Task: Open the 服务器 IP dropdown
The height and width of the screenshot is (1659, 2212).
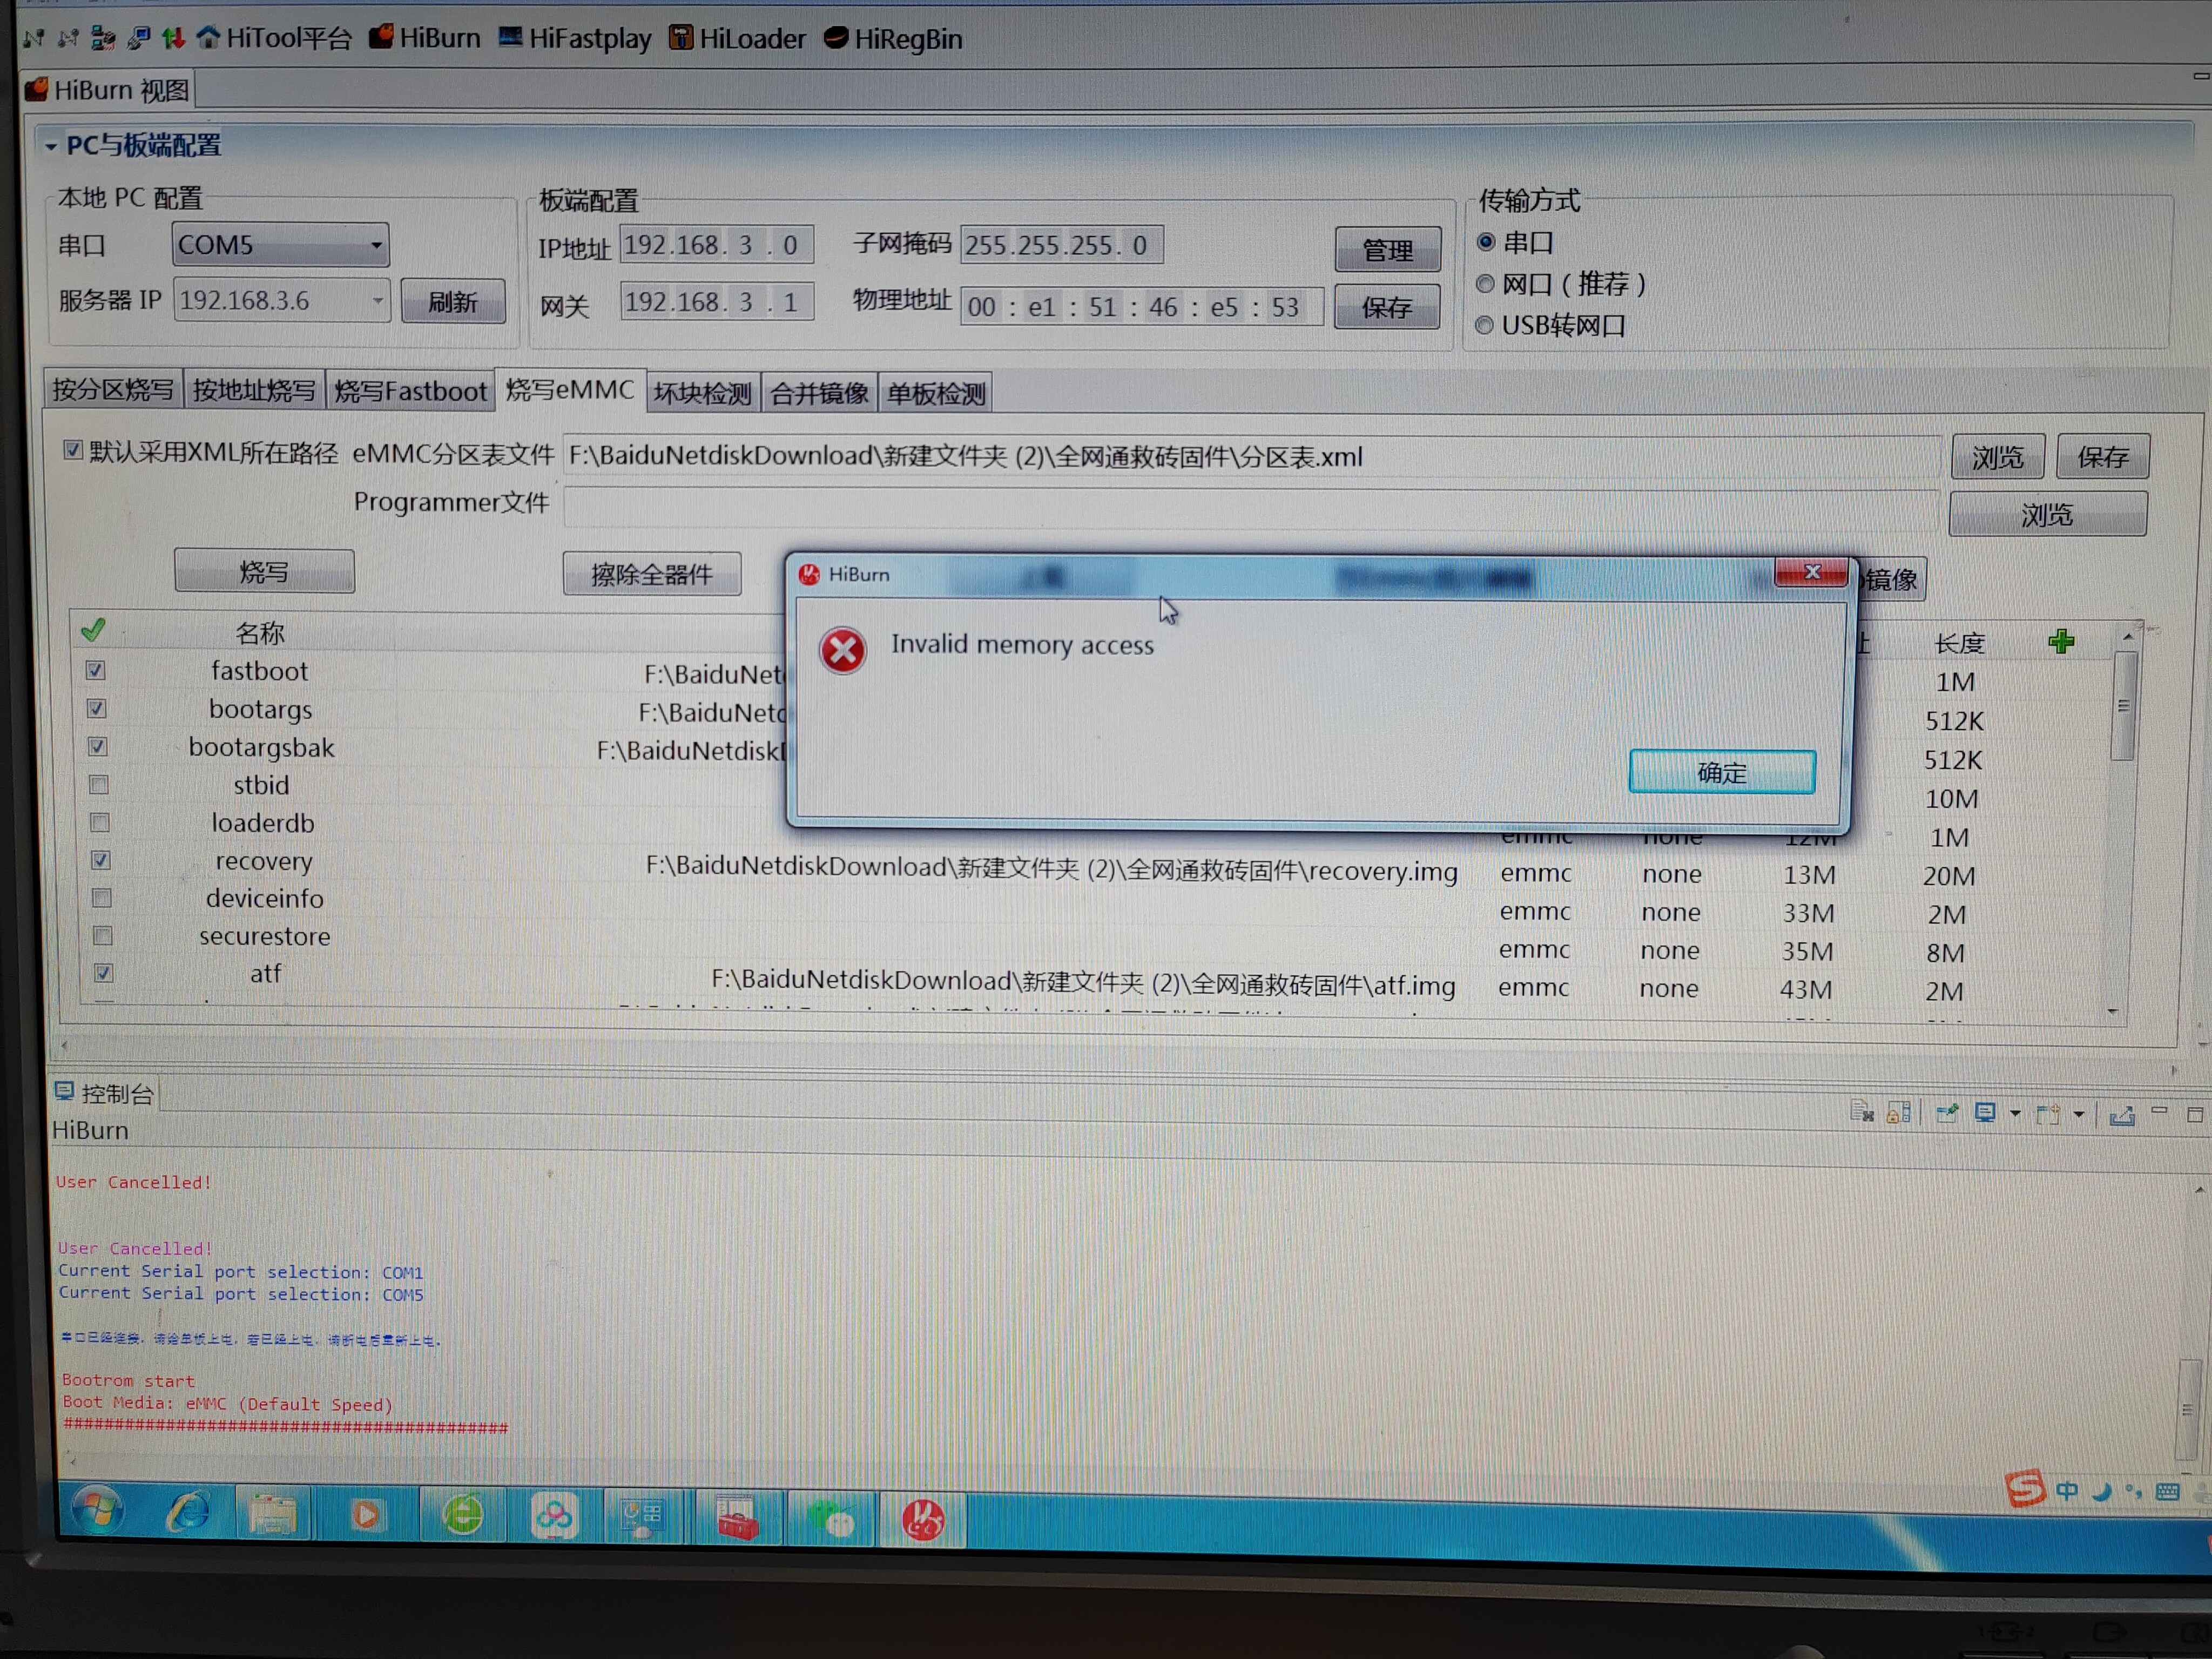Action: [x=281, y=300]
